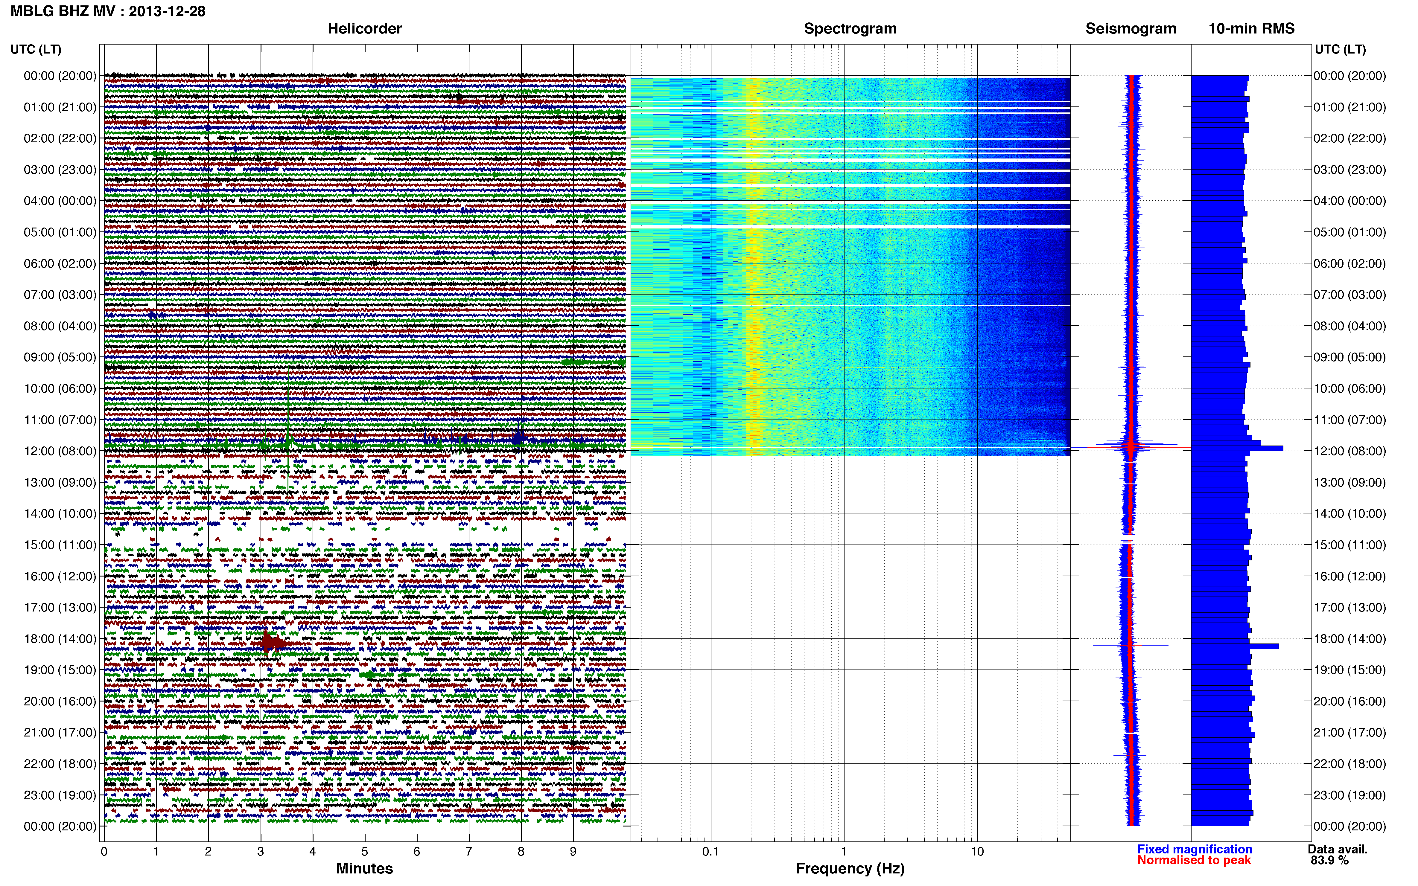The height and width of the screenshot is (886, 1418).
Task: Click the "Frequency (Hz)" axis title
Action: point(850,868)
